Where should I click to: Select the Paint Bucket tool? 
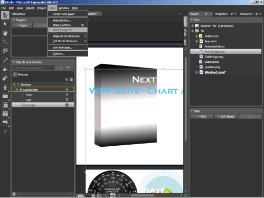(5, 69)
